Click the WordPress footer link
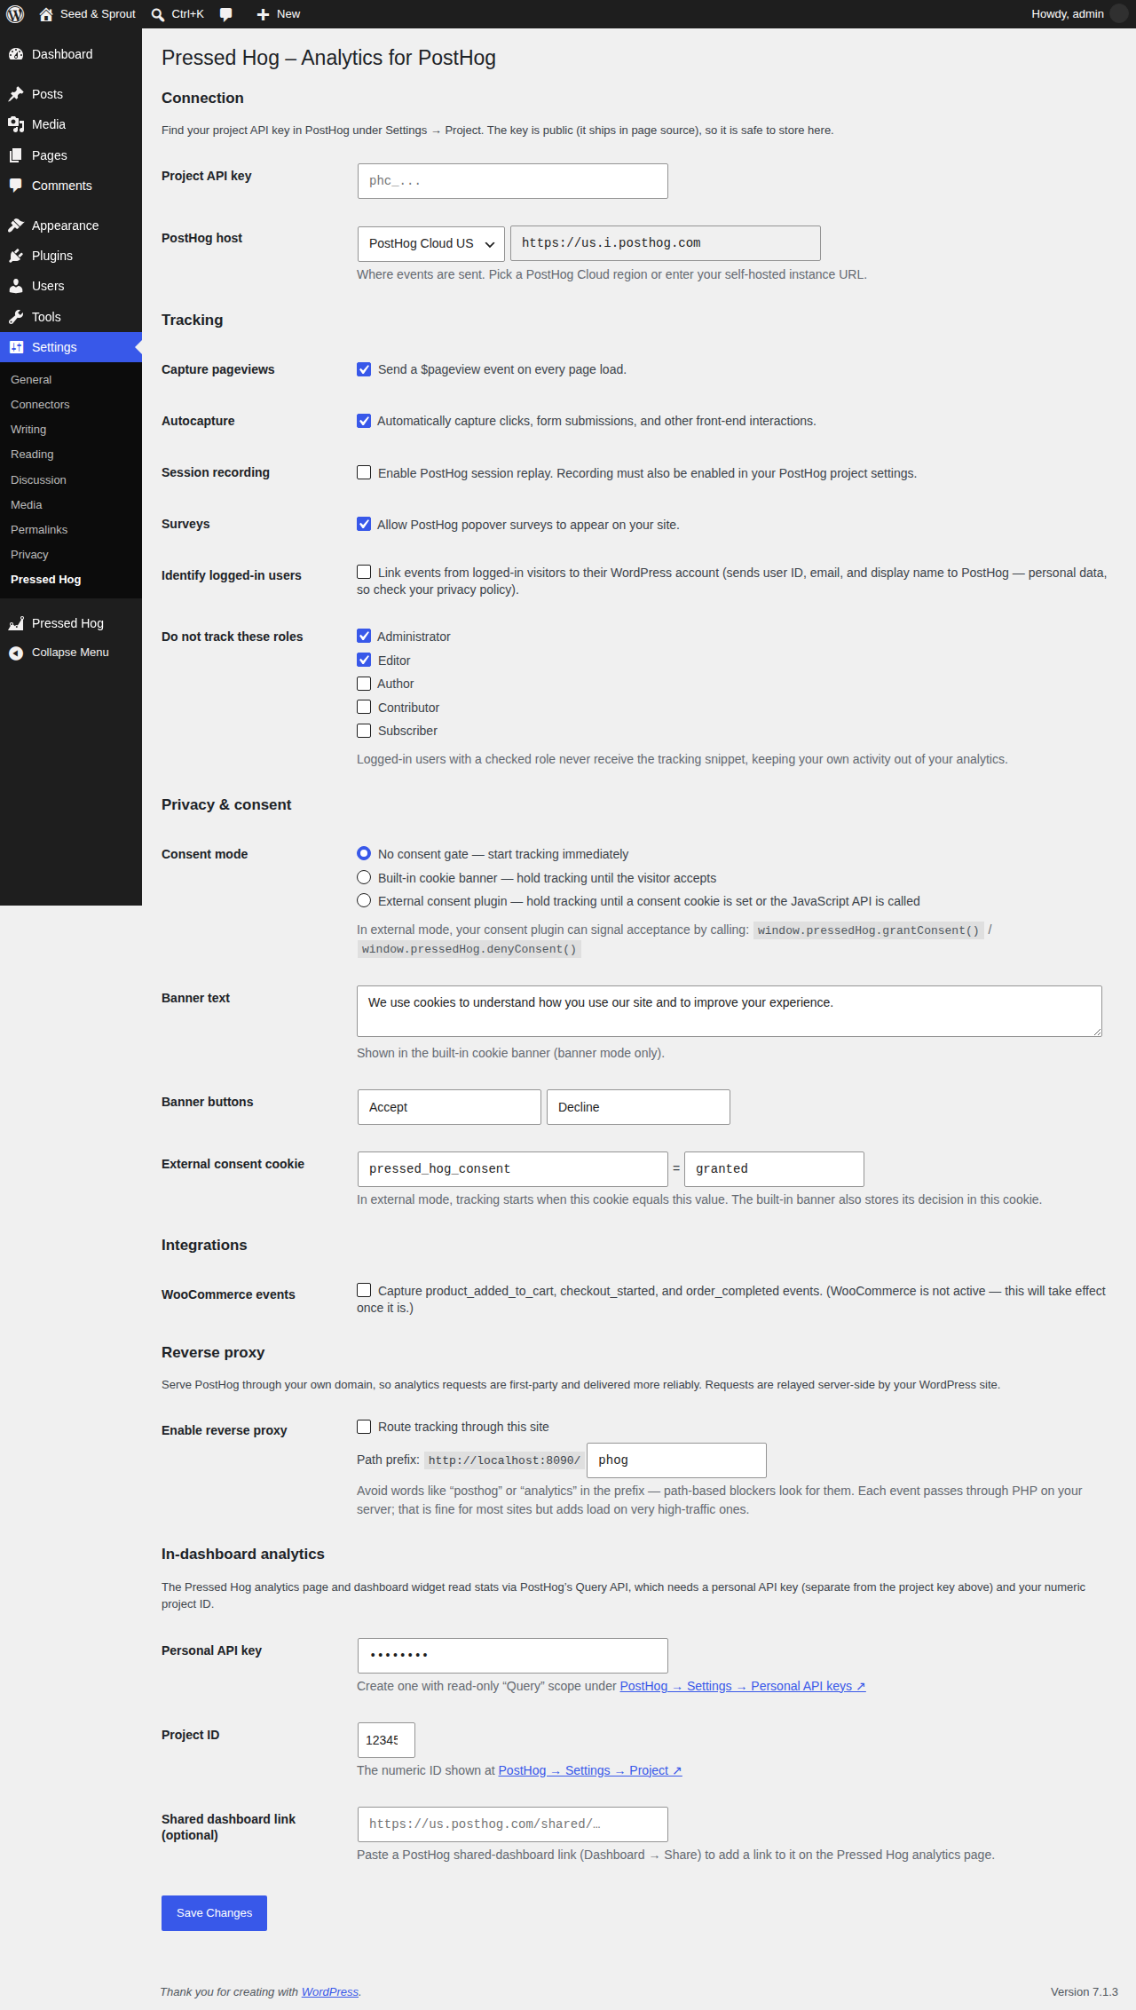1136x2010 pixels. [x=330, y=1991]
